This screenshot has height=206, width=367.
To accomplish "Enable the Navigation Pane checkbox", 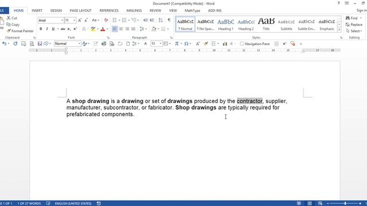I will coord(242,43).
